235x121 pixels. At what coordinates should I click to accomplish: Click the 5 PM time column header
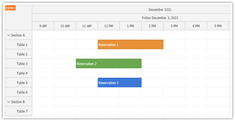(x=218, y=26)
